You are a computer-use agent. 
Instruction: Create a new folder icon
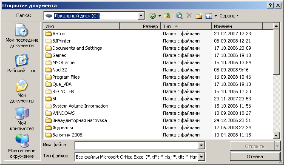tap(199, 16)
